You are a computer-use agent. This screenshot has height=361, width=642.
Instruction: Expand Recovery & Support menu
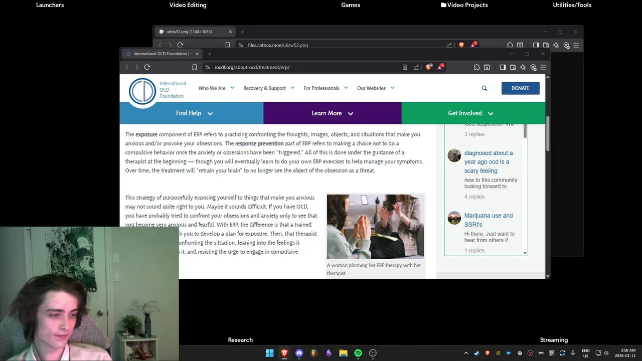point(268,88)
